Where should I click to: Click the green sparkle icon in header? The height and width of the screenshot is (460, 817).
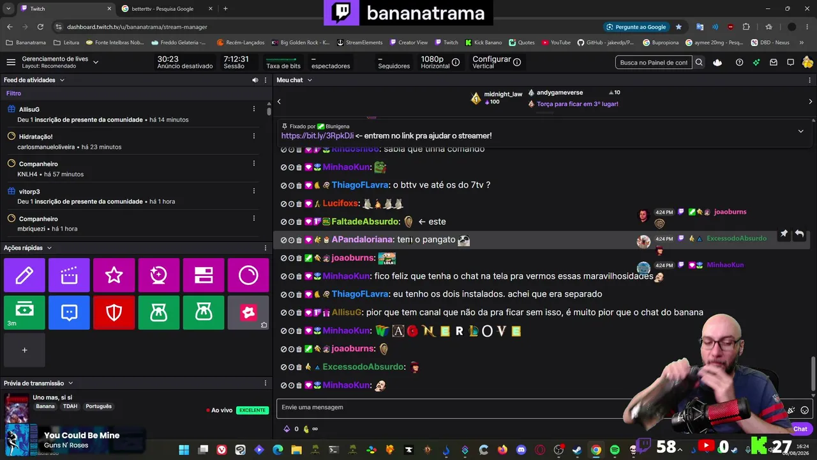click(756, 62)
